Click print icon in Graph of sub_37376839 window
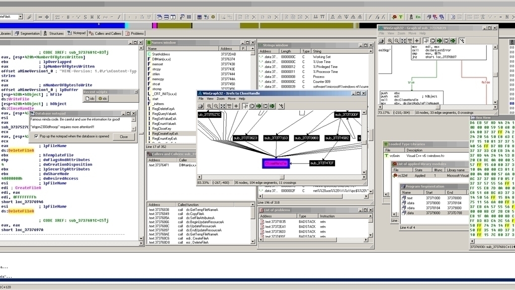The height and width of the screenshot is (290, 515). 381,41
